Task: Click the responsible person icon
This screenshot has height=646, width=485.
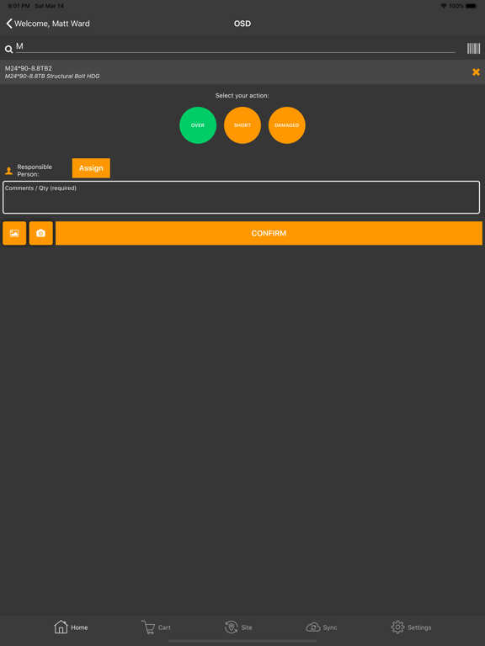Action: [8, 171]
